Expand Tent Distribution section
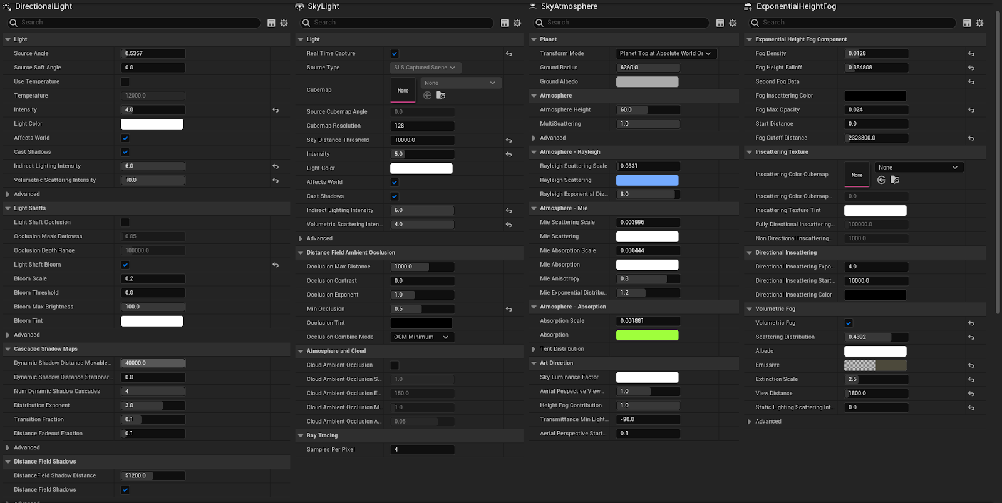The image size is (1002, 503). tap(534, 349)
